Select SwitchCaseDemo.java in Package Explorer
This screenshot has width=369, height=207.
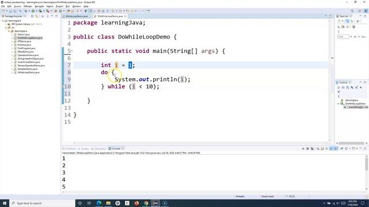tap(29, 62)
